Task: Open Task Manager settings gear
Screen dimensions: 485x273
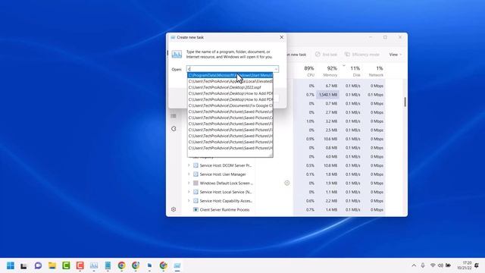Action: [x=174, y=209]
